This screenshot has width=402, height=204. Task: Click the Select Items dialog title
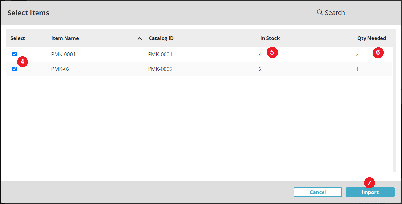[28, 13]
